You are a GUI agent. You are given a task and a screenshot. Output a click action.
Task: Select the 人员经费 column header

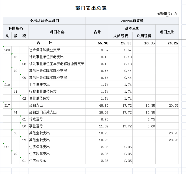click(x=121, y=36)
